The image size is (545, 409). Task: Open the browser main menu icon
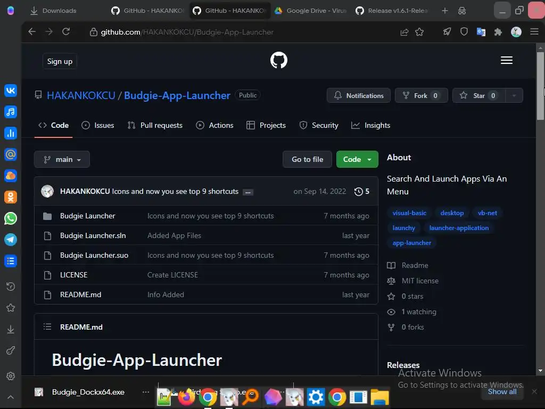(x=534, y=32)
